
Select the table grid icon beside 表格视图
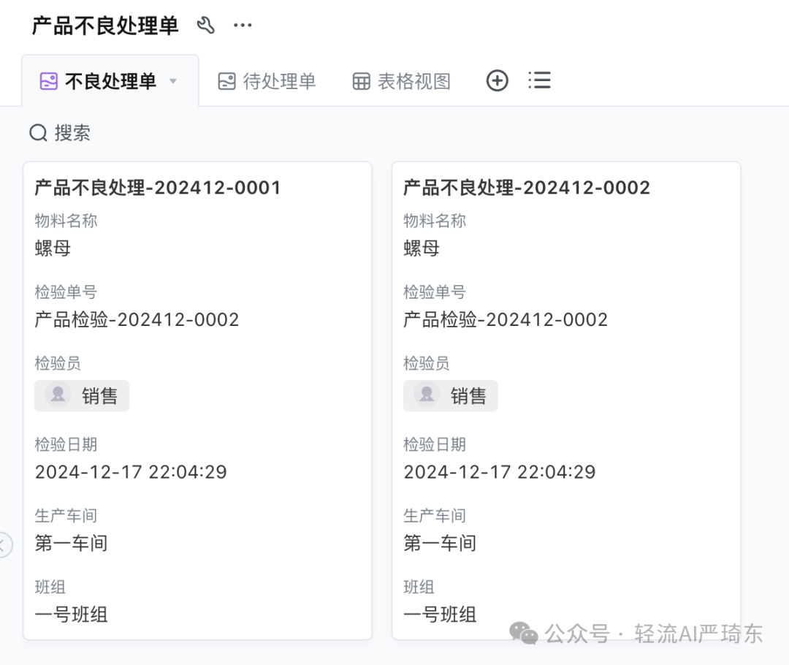361,80
